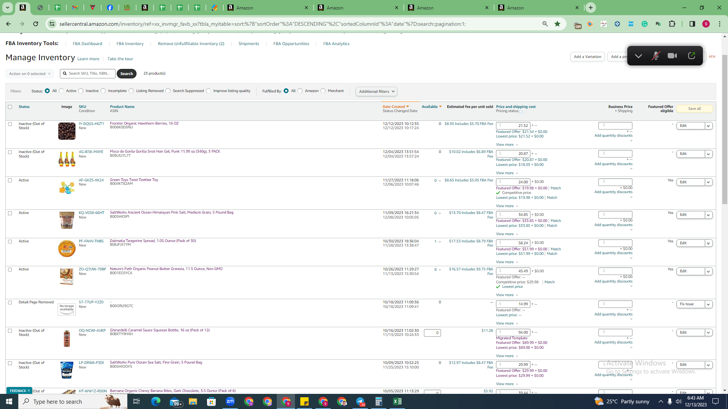
Task: Open Edit dropdown arrow for Green Toys Teether
Action: (708, 182)
